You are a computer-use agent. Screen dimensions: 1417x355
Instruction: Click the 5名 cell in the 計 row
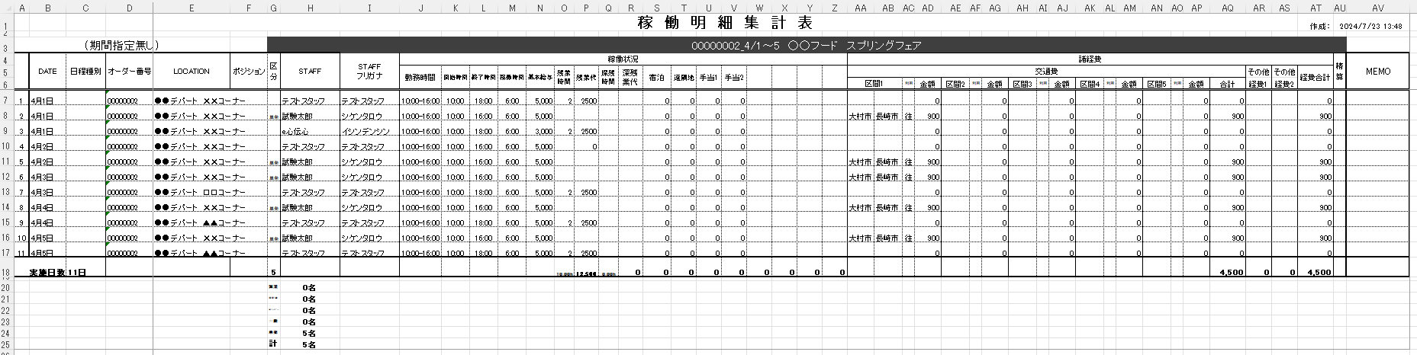point(309,345)
